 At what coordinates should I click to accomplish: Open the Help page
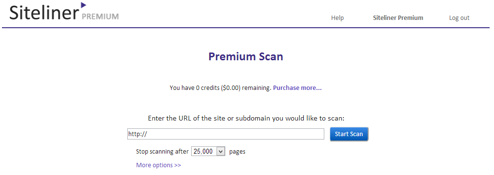pyautogui.click(x=337, y=18)
